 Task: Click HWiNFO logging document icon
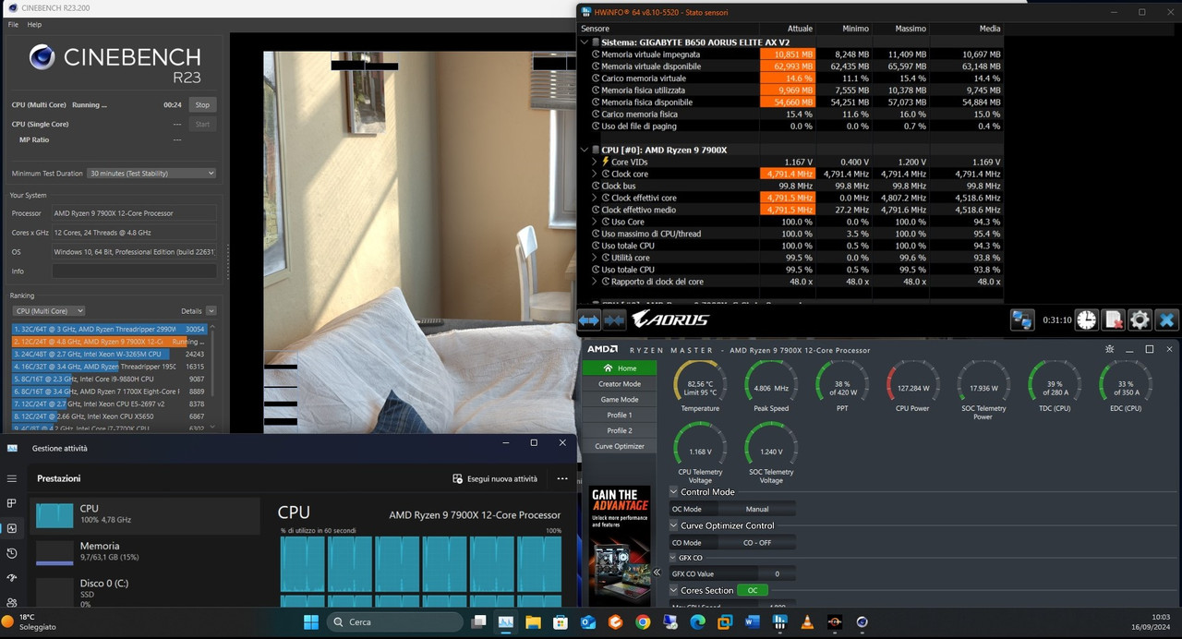[1114, 320]
